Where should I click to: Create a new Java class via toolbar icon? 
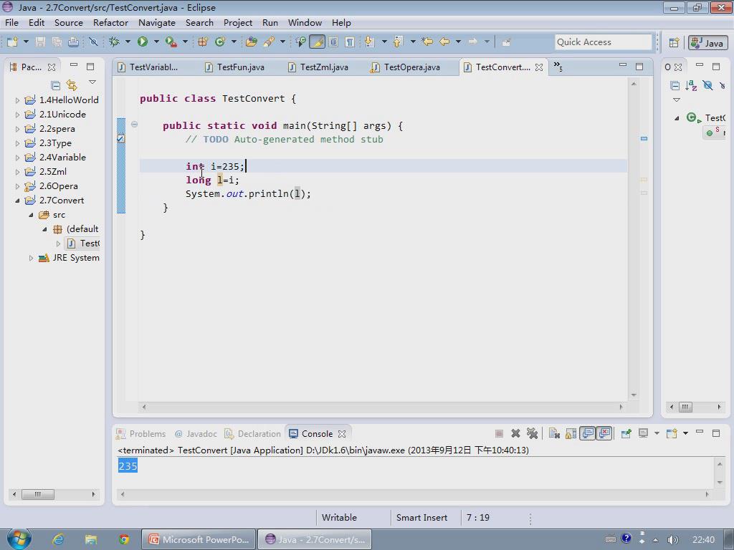coord(219,42)
